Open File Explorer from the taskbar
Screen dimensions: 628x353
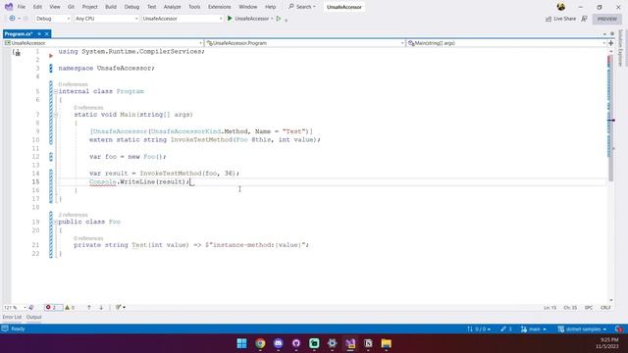(386, 343)
